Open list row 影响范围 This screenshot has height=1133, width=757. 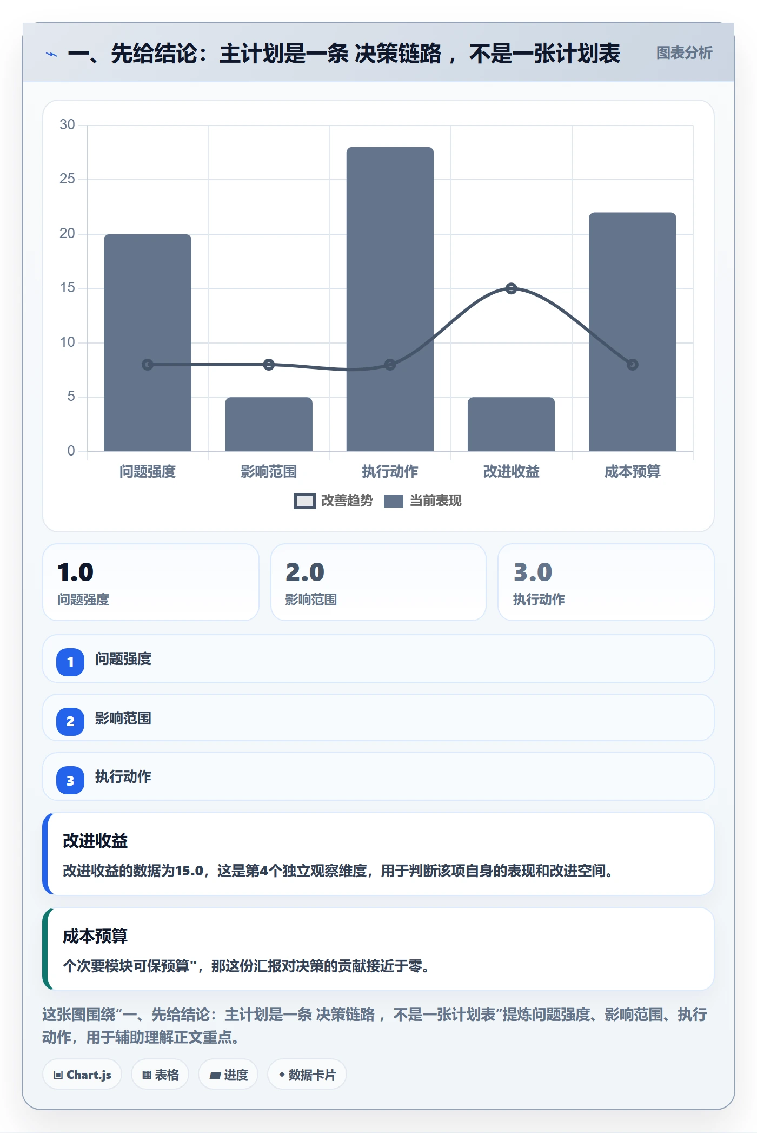378,717
